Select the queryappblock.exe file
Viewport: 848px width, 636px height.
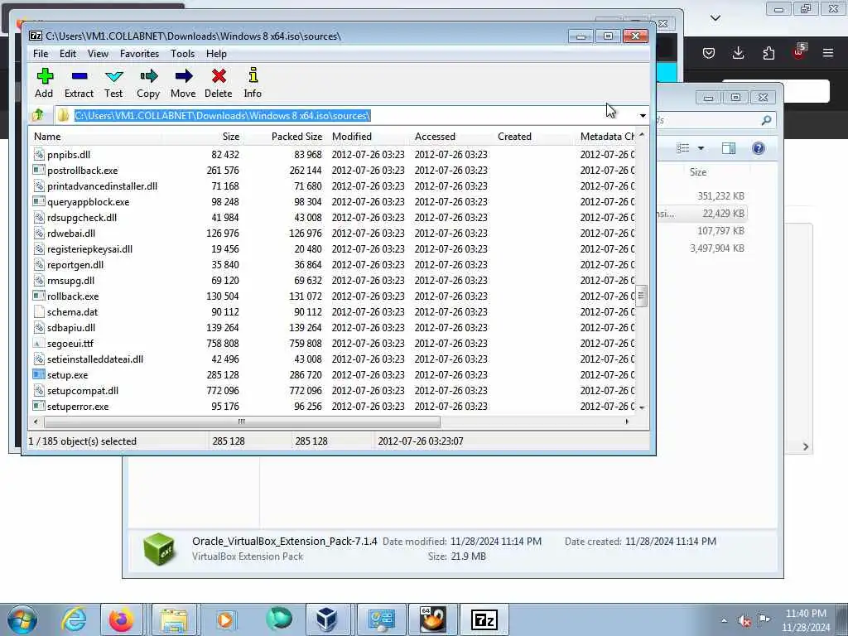[88, 202]
